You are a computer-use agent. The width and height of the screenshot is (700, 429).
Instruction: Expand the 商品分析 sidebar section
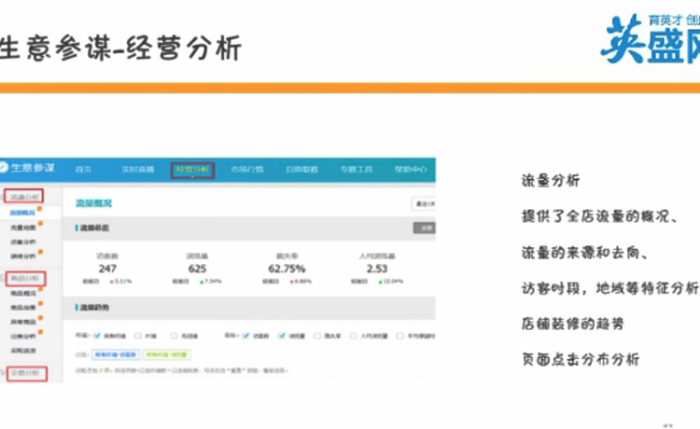24,278
